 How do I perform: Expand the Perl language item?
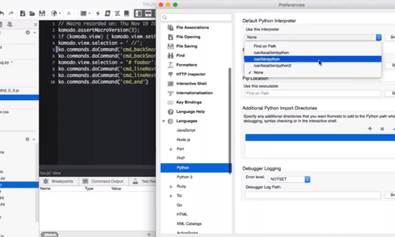171,149
